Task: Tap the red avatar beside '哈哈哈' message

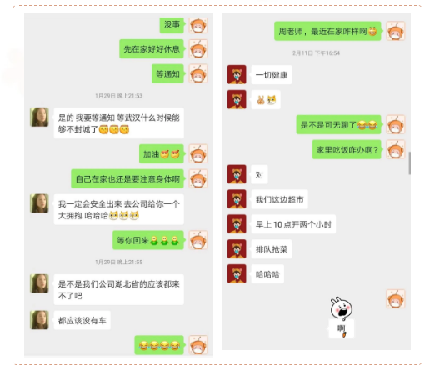Action: click(237, 274)
